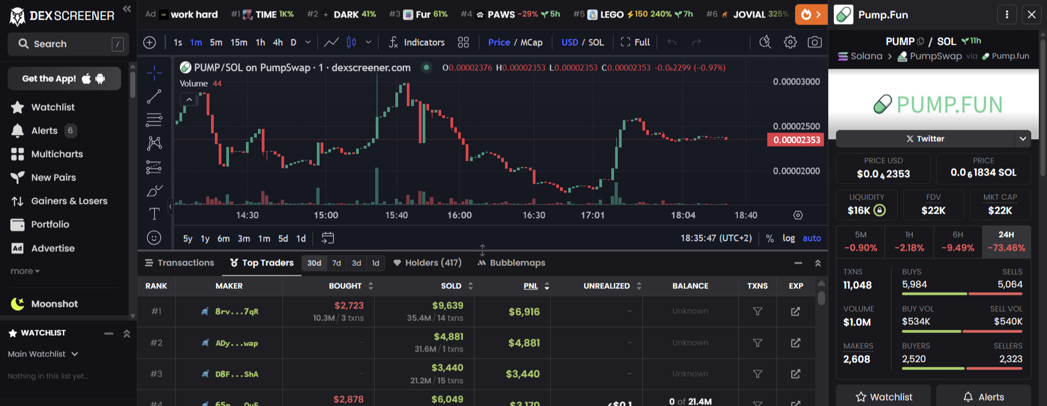Switch chart to Full screen
1047x406 pixels.
(x=635, y=43)
